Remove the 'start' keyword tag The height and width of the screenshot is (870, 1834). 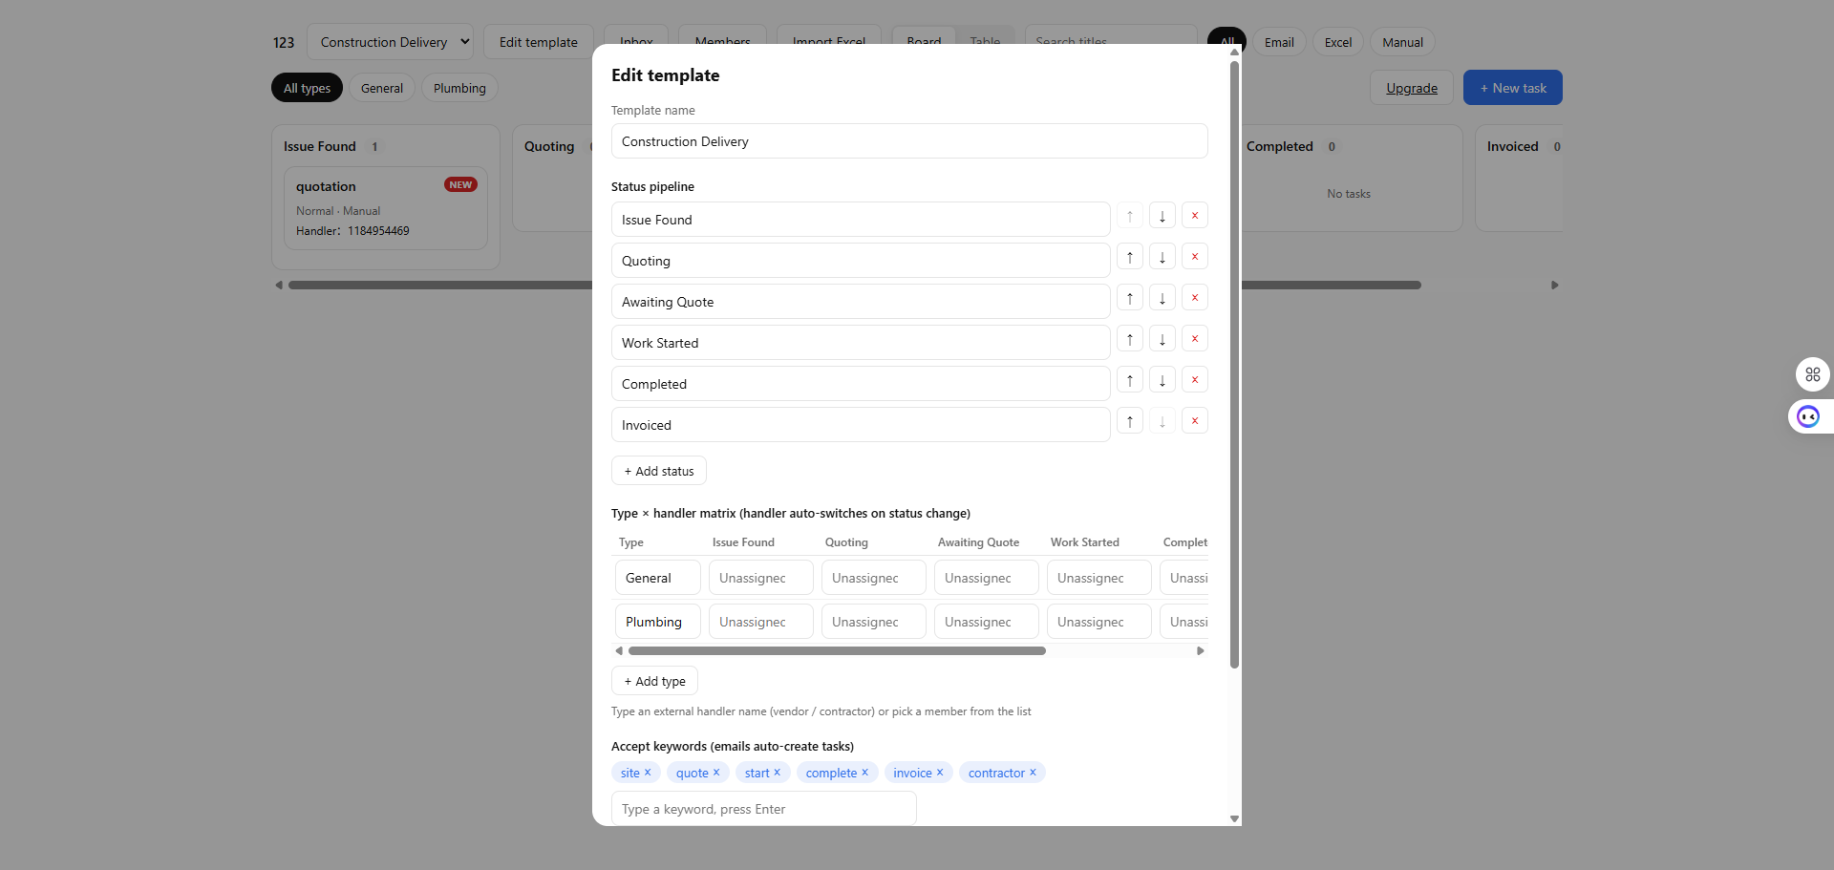tap(777, 773)
